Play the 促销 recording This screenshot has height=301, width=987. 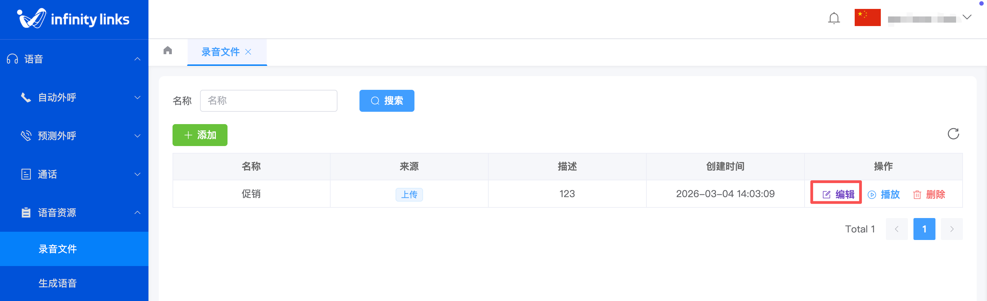click(884, 194)
